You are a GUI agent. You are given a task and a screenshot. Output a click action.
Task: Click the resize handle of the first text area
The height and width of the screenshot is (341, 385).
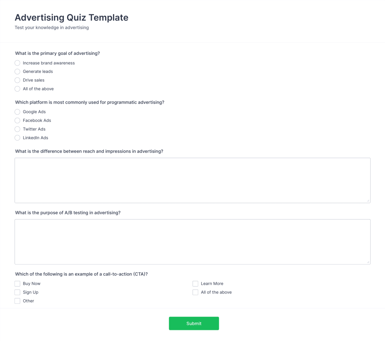click(368, 201)
